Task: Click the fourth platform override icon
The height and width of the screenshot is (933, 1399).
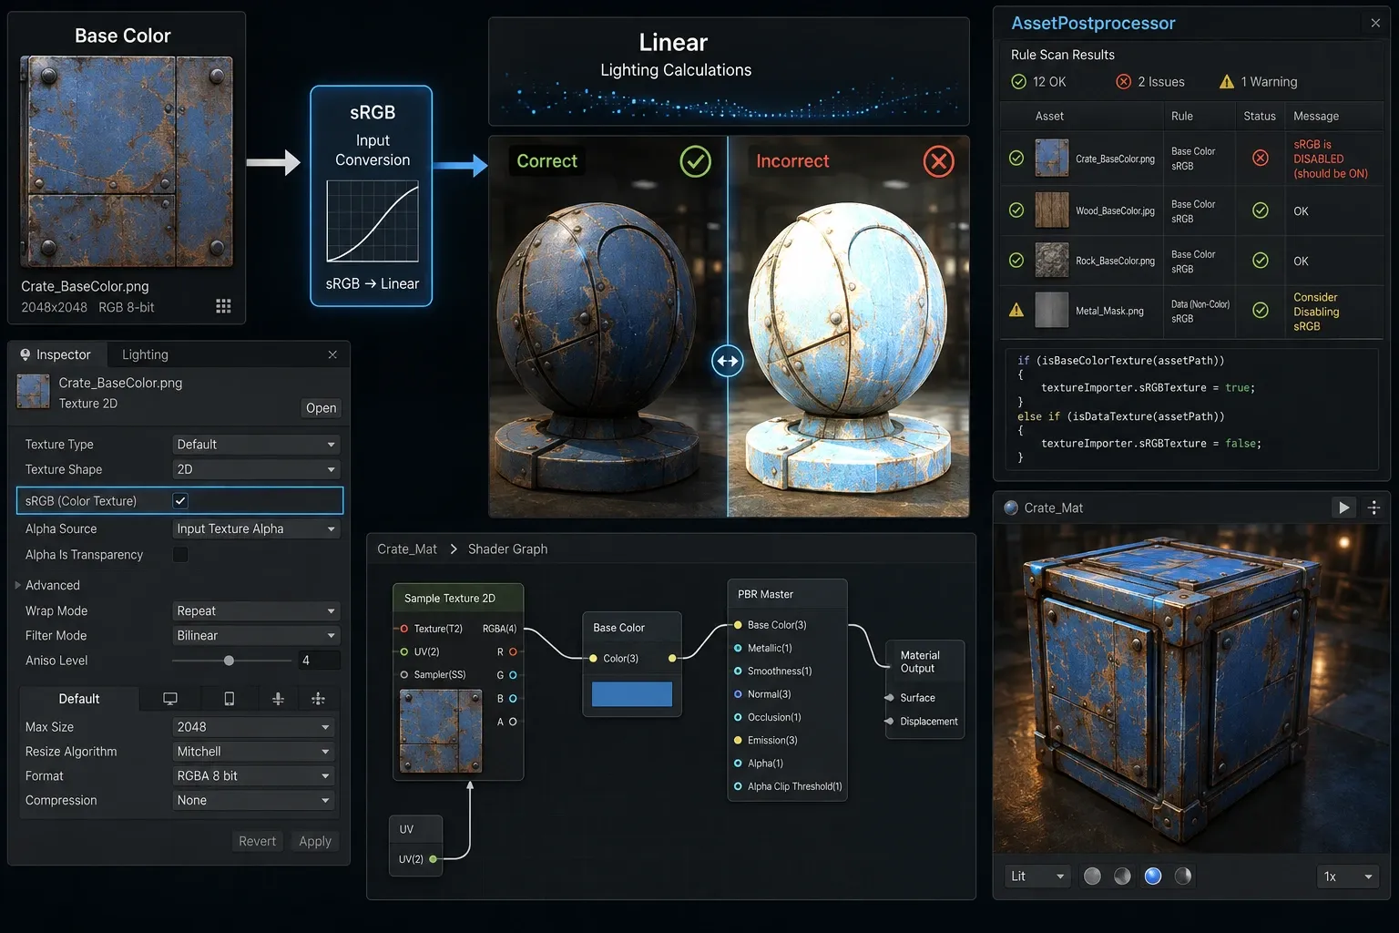Action: coord(318,699)
